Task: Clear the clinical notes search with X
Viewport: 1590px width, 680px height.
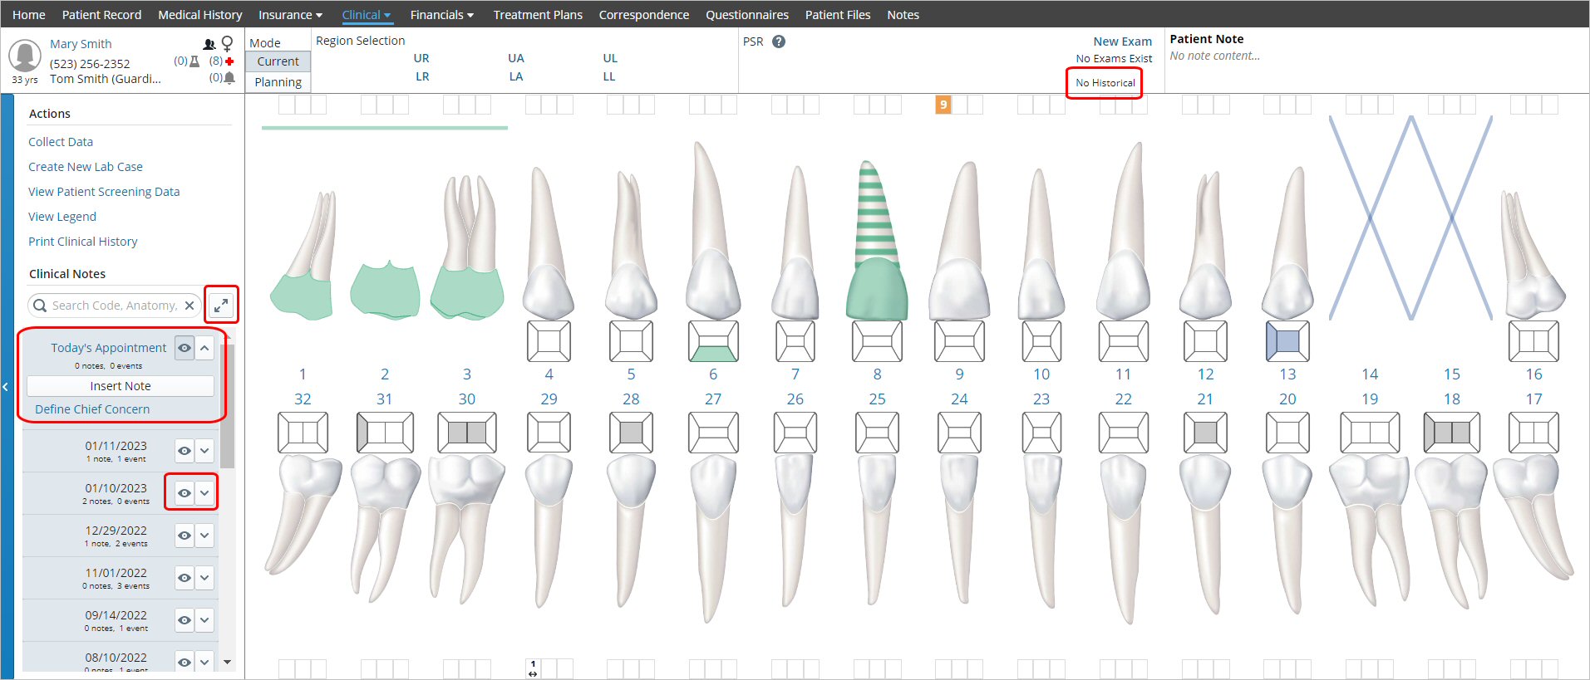Action: click(190, 306)
